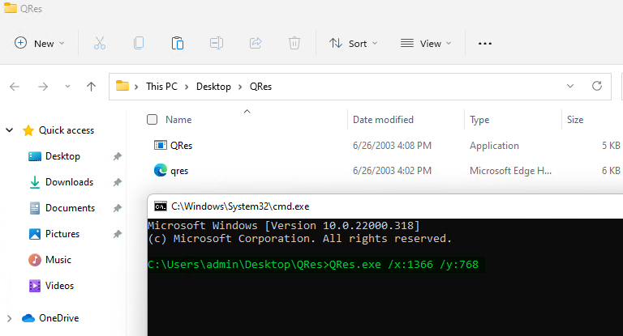Click the Microsoft Edge H... type cell
Image resolution: width=623 pixels, height=336 pixels.
(x=510, y=171)
